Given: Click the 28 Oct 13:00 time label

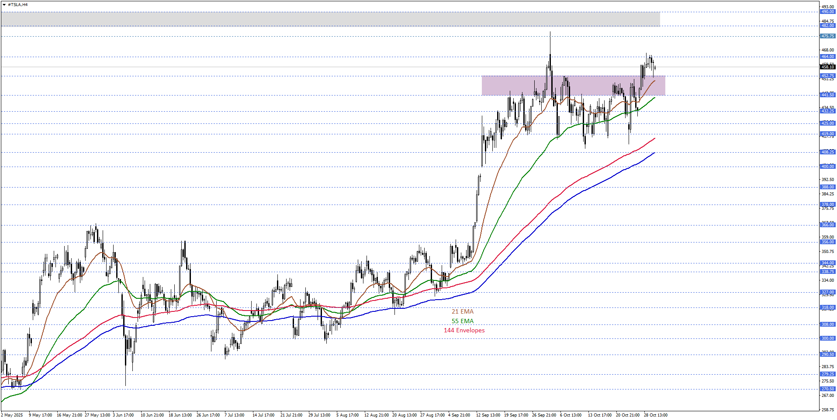Looking at the screenshot, I should point(655,415).
